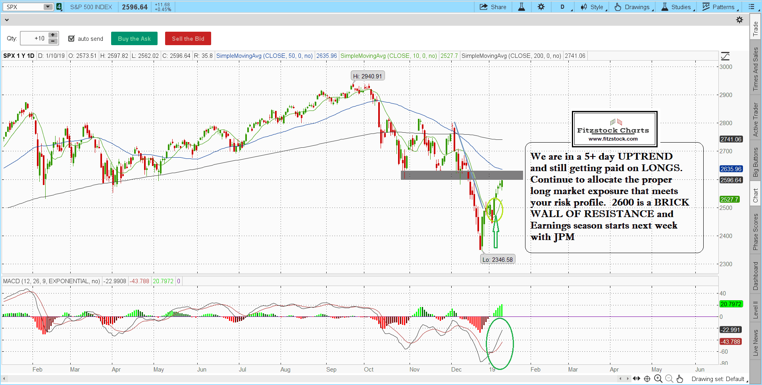The width and height of the screenshot is (762, 385).
Task: Expand the Drawing set Default selector
Action: coord(719,379)
